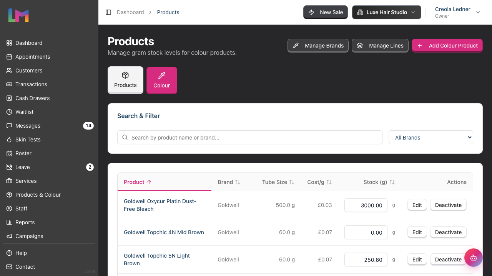Click the New Sale button
492x276 pixels.
pyautogui.click(x=326, y=12)
